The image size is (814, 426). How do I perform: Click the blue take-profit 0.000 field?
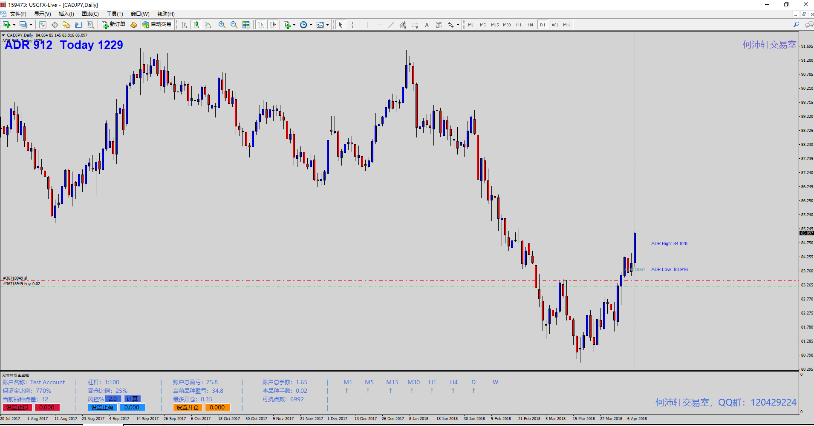tap(132, 407)
